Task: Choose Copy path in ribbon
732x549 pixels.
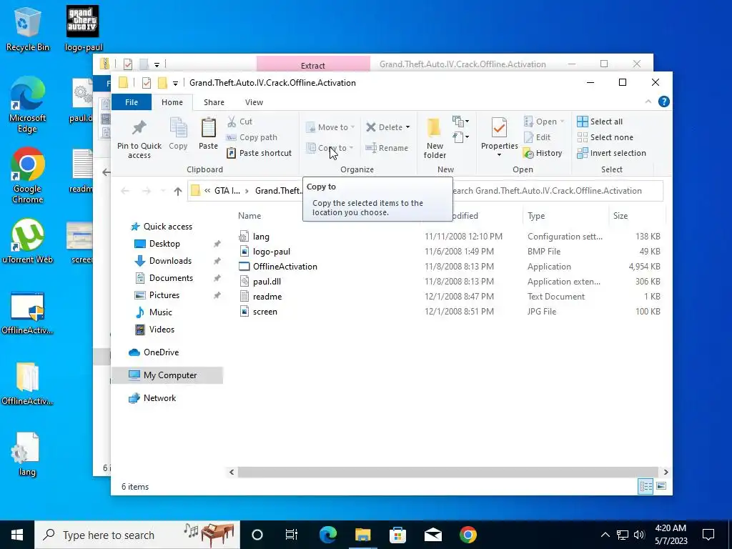Action: coord(252,137)
